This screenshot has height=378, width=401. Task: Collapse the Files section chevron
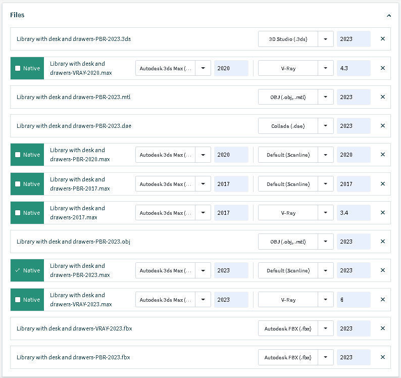pos(389,16)
